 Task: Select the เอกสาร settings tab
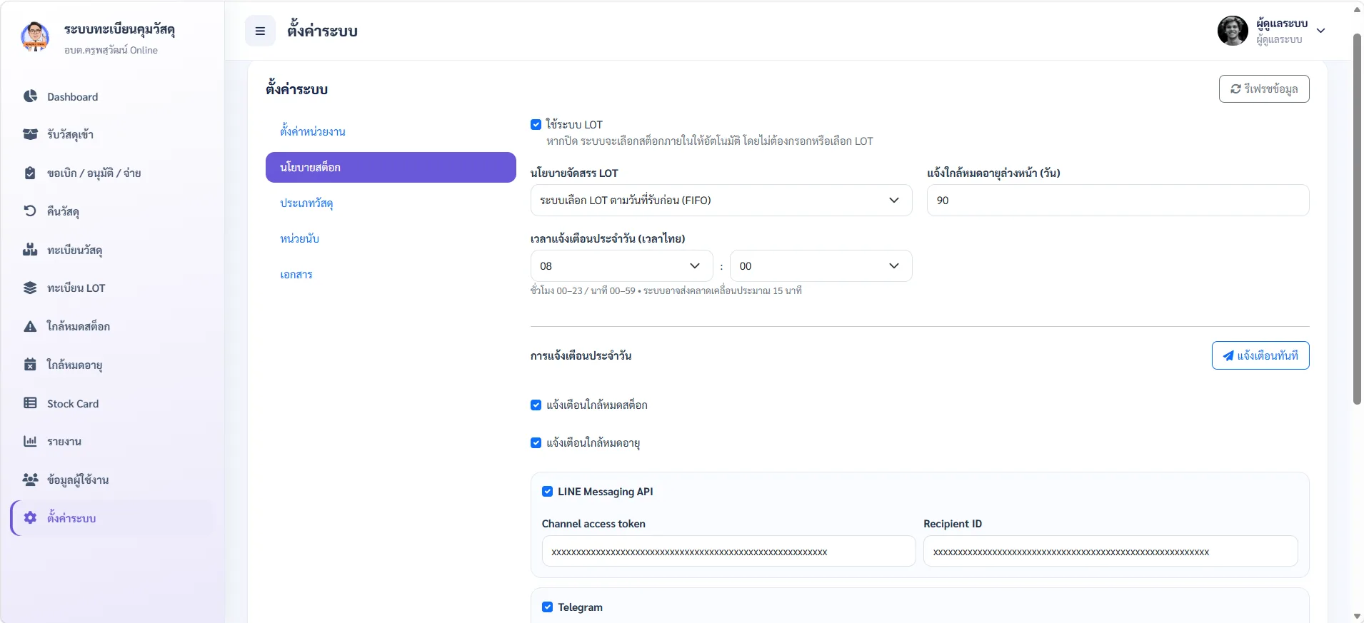click(x=391, y=274)
